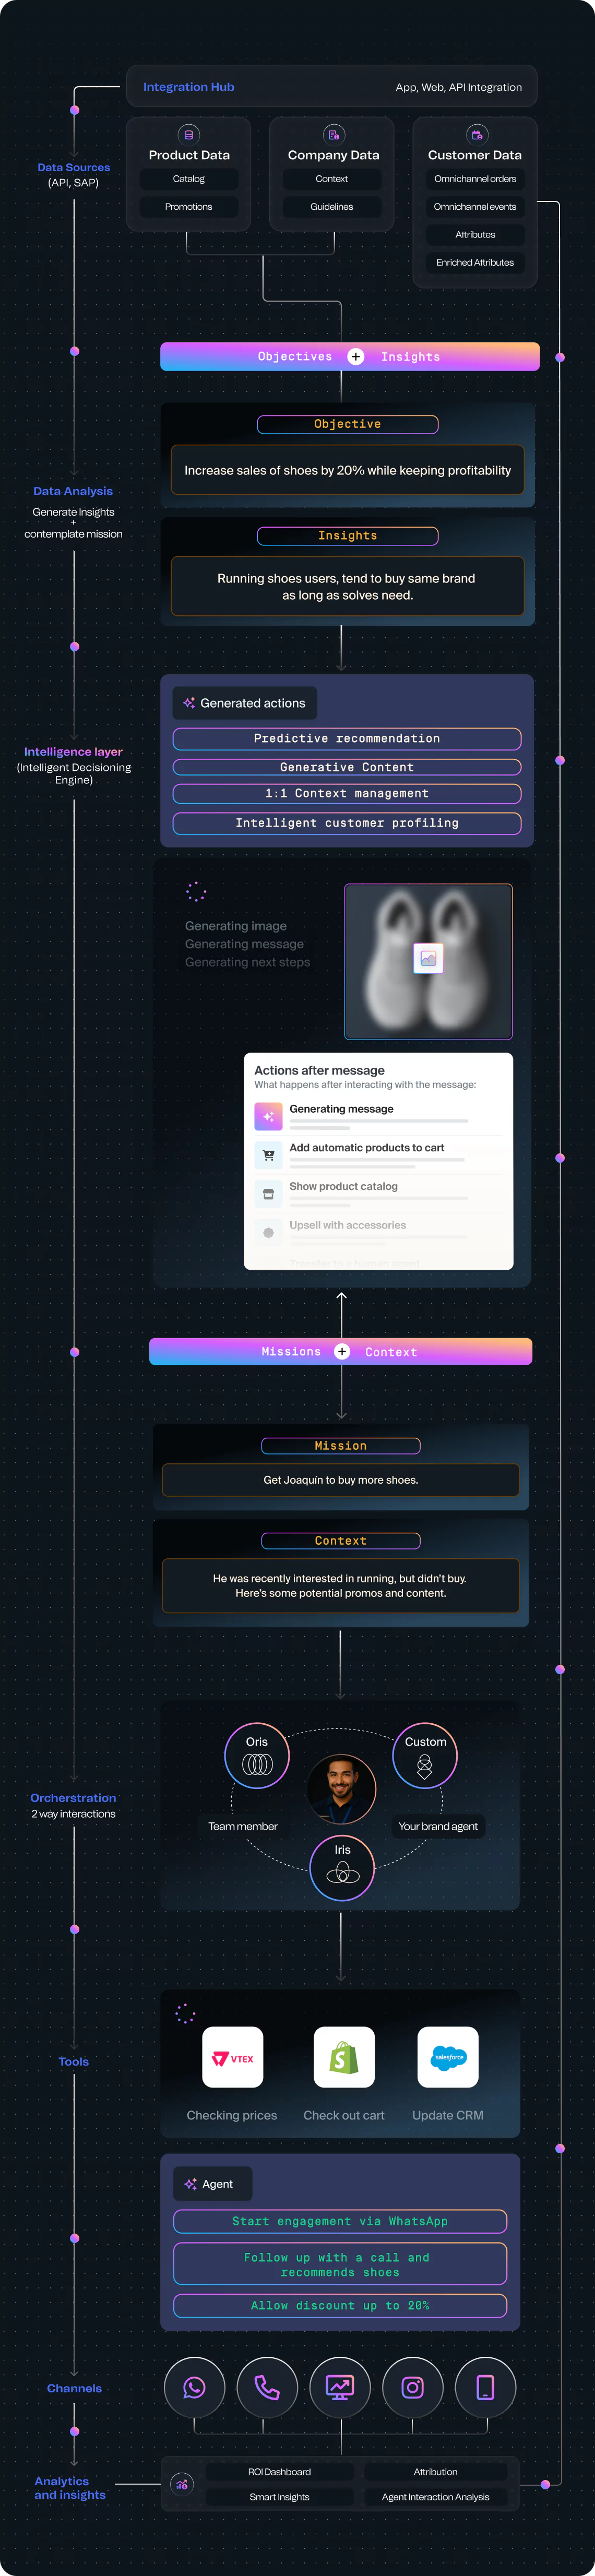Click the Attributes pill under Customer Data
Screen dimensions: 595x2576
click(475, 235)
